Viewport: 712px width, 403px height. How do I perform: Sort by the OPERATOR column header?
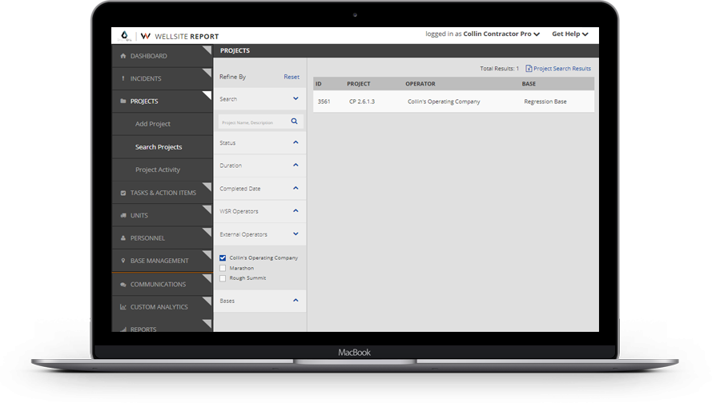[x=420, y=84]
